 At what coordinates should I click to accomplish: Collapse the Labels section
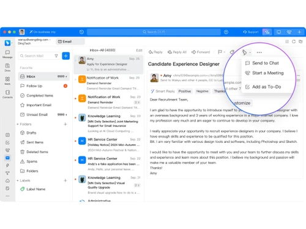18,181
